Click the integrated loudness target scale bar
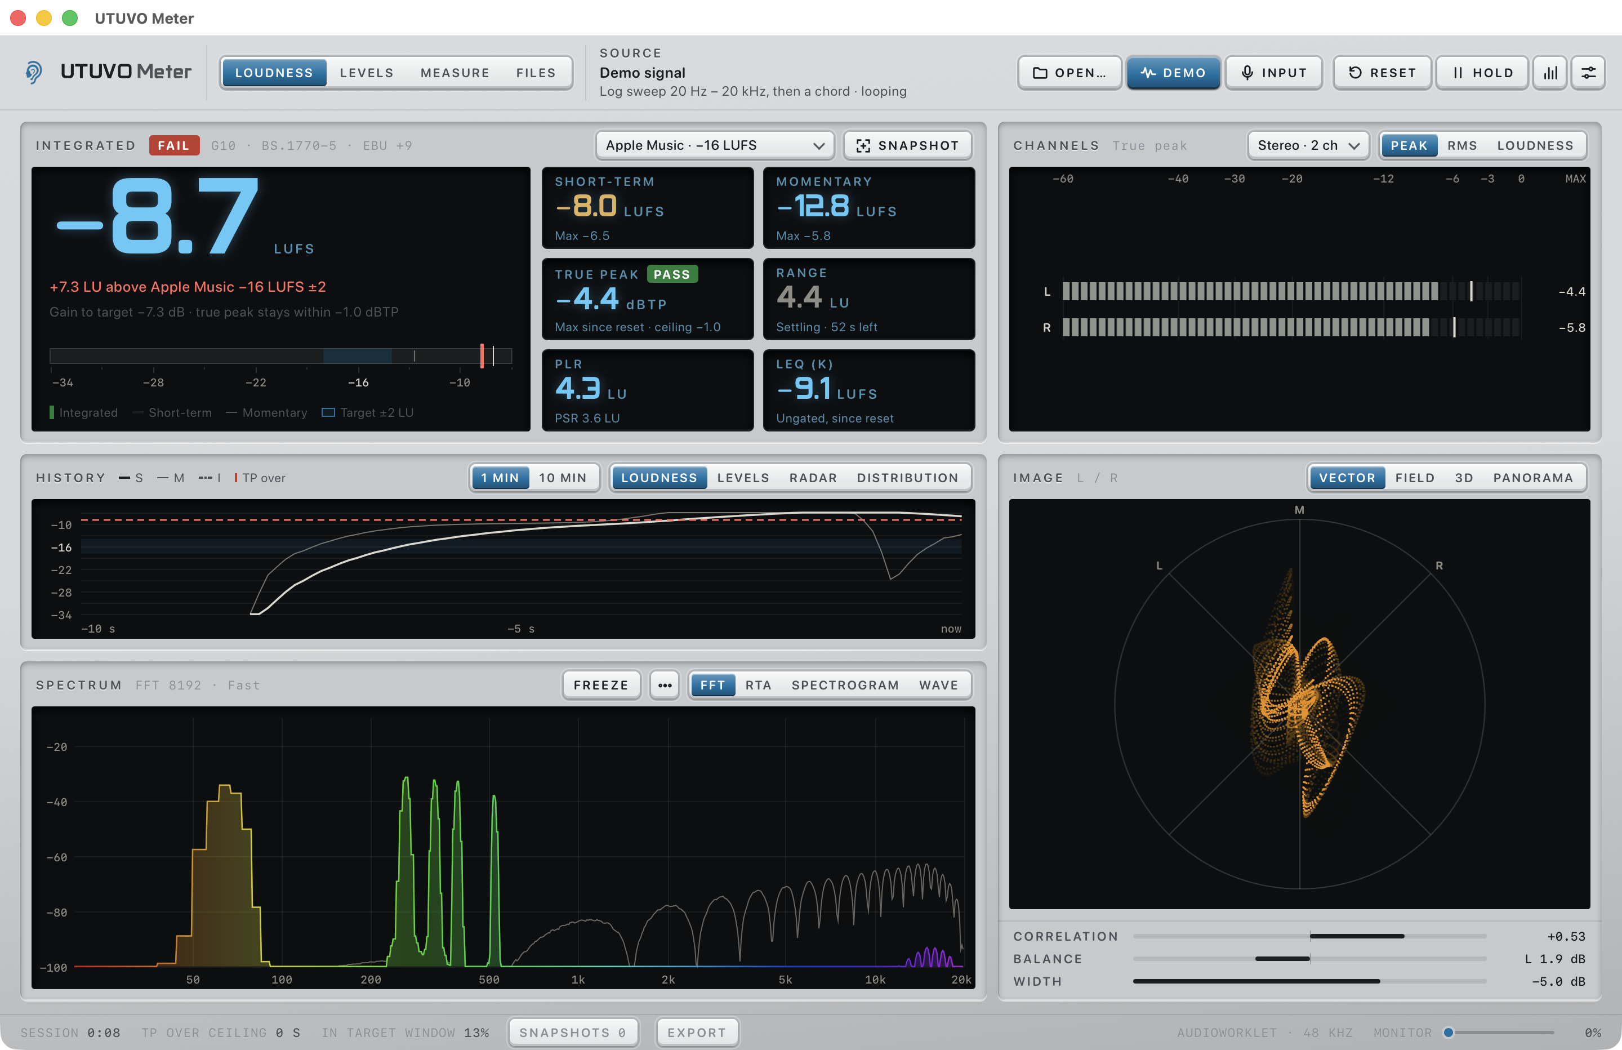1622x1050 pixels. [x=281, y=356]
